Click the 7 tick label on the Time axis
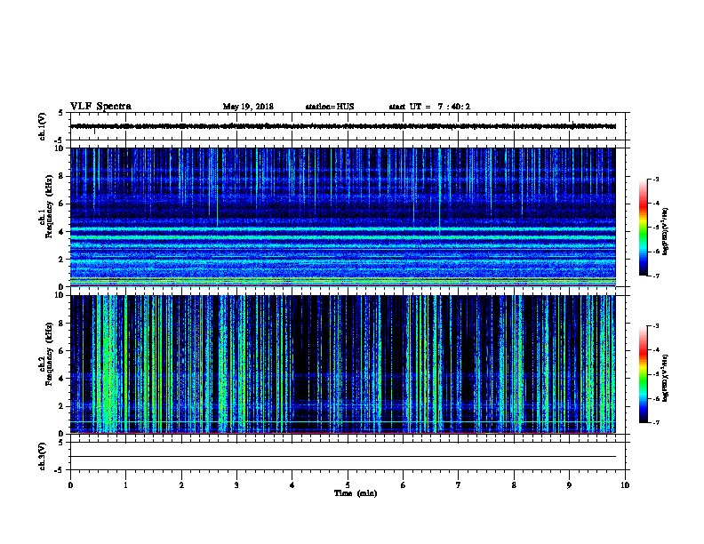704x544 pixels. [x=459, y=485]
